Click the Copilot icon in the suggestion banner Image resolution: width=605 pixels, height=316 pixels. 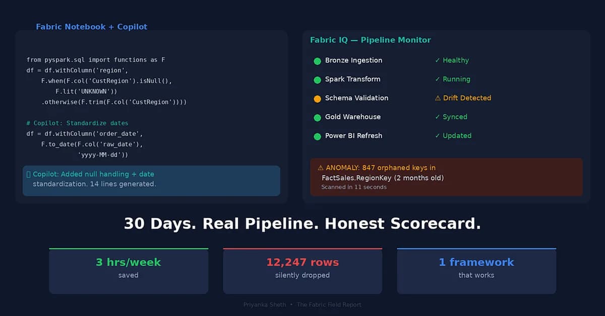click(28, 174)
